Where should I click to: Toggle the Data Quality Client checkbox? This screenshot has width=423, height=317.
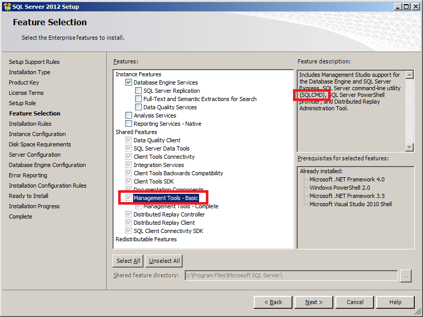pyautogui.click(x=128, y=140)
